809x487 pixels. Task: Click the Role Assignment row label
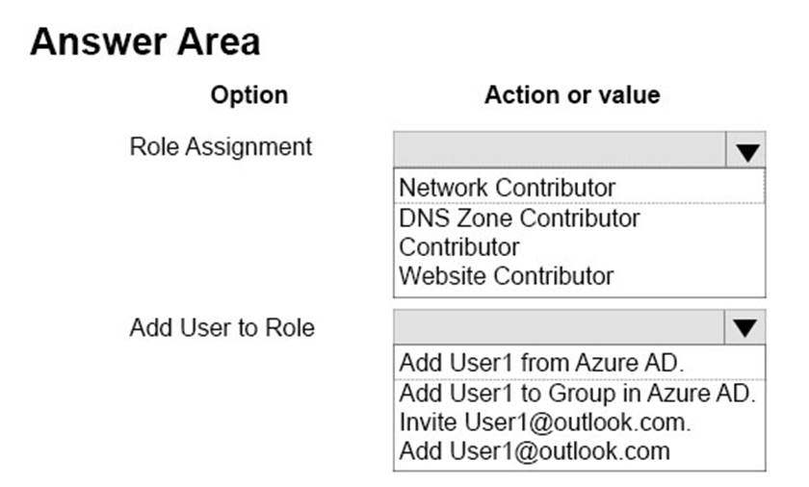click(x=221, y=147)
